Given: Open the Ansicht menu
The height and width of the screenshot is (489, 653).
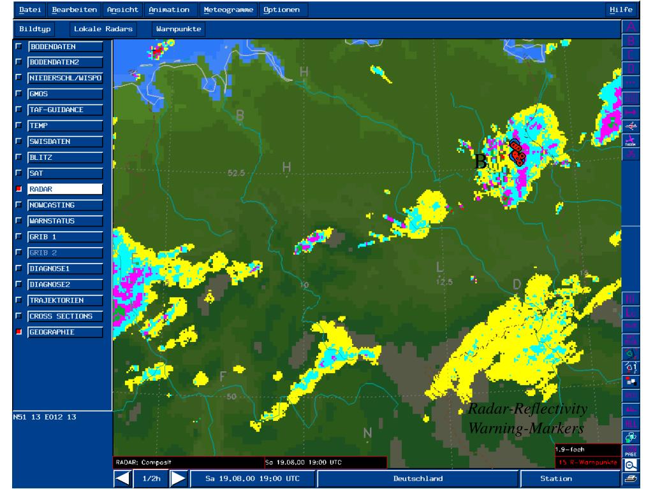Looking at the screenshot, I should (122, 10).
